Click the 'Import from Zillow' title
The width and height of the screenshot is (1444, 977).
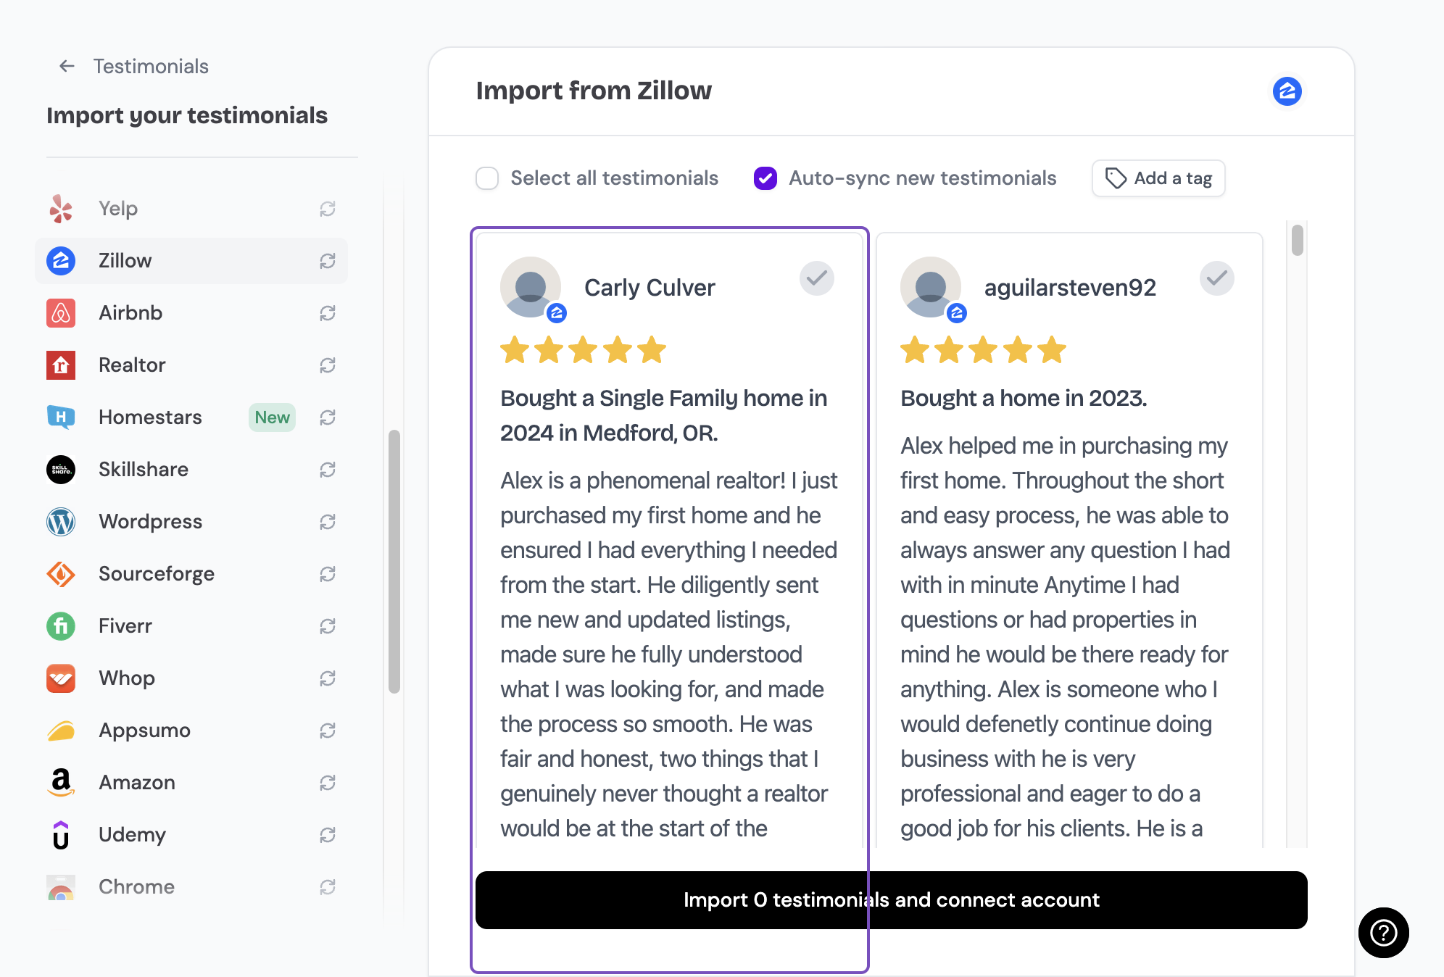pos(594,91)
